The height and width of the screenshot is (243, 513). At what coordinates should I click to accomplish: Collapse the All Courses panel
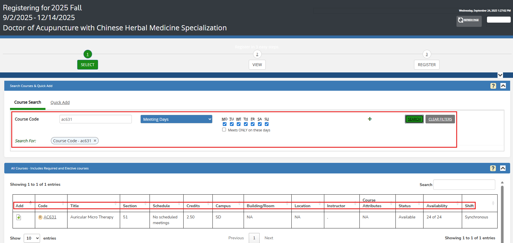click(x=503, y=168)
